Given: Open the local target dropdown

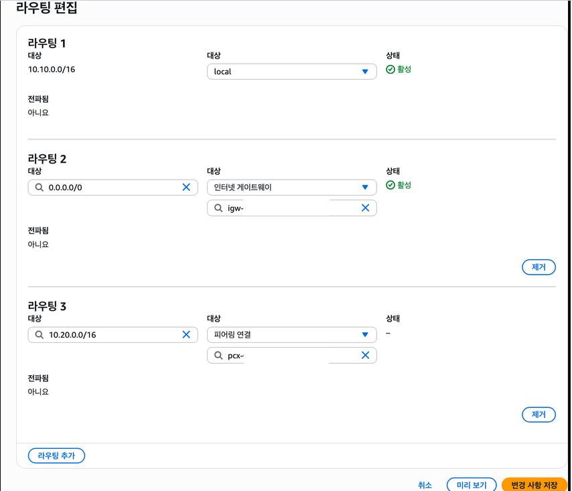Looking at the screenshot, I should (292, 72).
